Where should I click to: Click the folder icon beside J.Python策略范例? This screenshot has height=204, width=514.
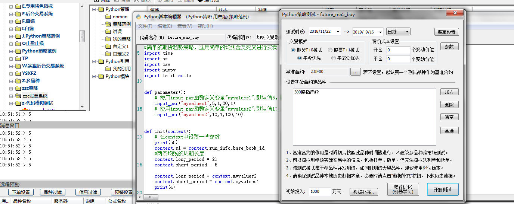coord(18,36)
